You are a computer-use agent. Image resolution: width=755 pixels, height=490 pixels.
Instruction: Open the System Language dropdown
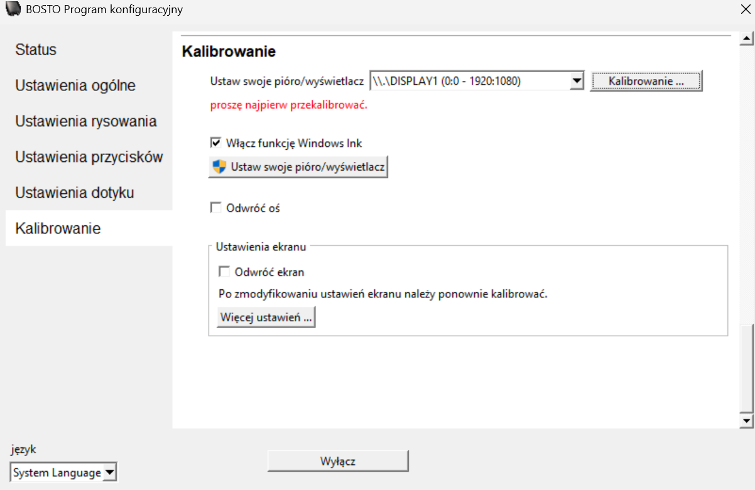pyautogui.click(x=109, y=472)
